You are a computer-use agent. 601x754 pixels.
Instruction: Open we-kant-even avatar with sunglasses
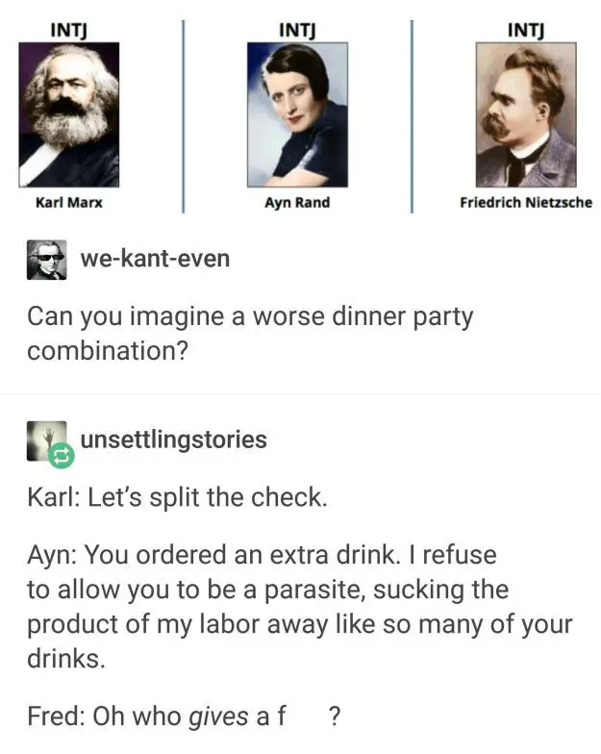46,260
